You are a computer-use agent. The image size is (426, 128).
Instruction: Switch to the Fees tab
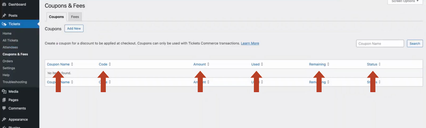point(75,17)
